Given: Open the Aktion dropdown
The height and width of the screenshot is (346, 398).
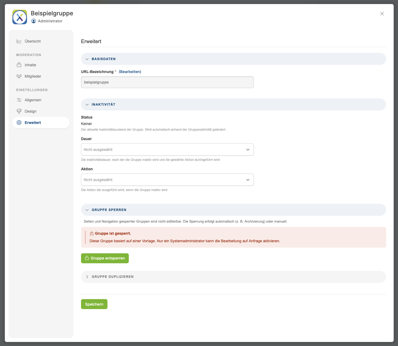Looking at the screenshot, I should pos(167,180).
